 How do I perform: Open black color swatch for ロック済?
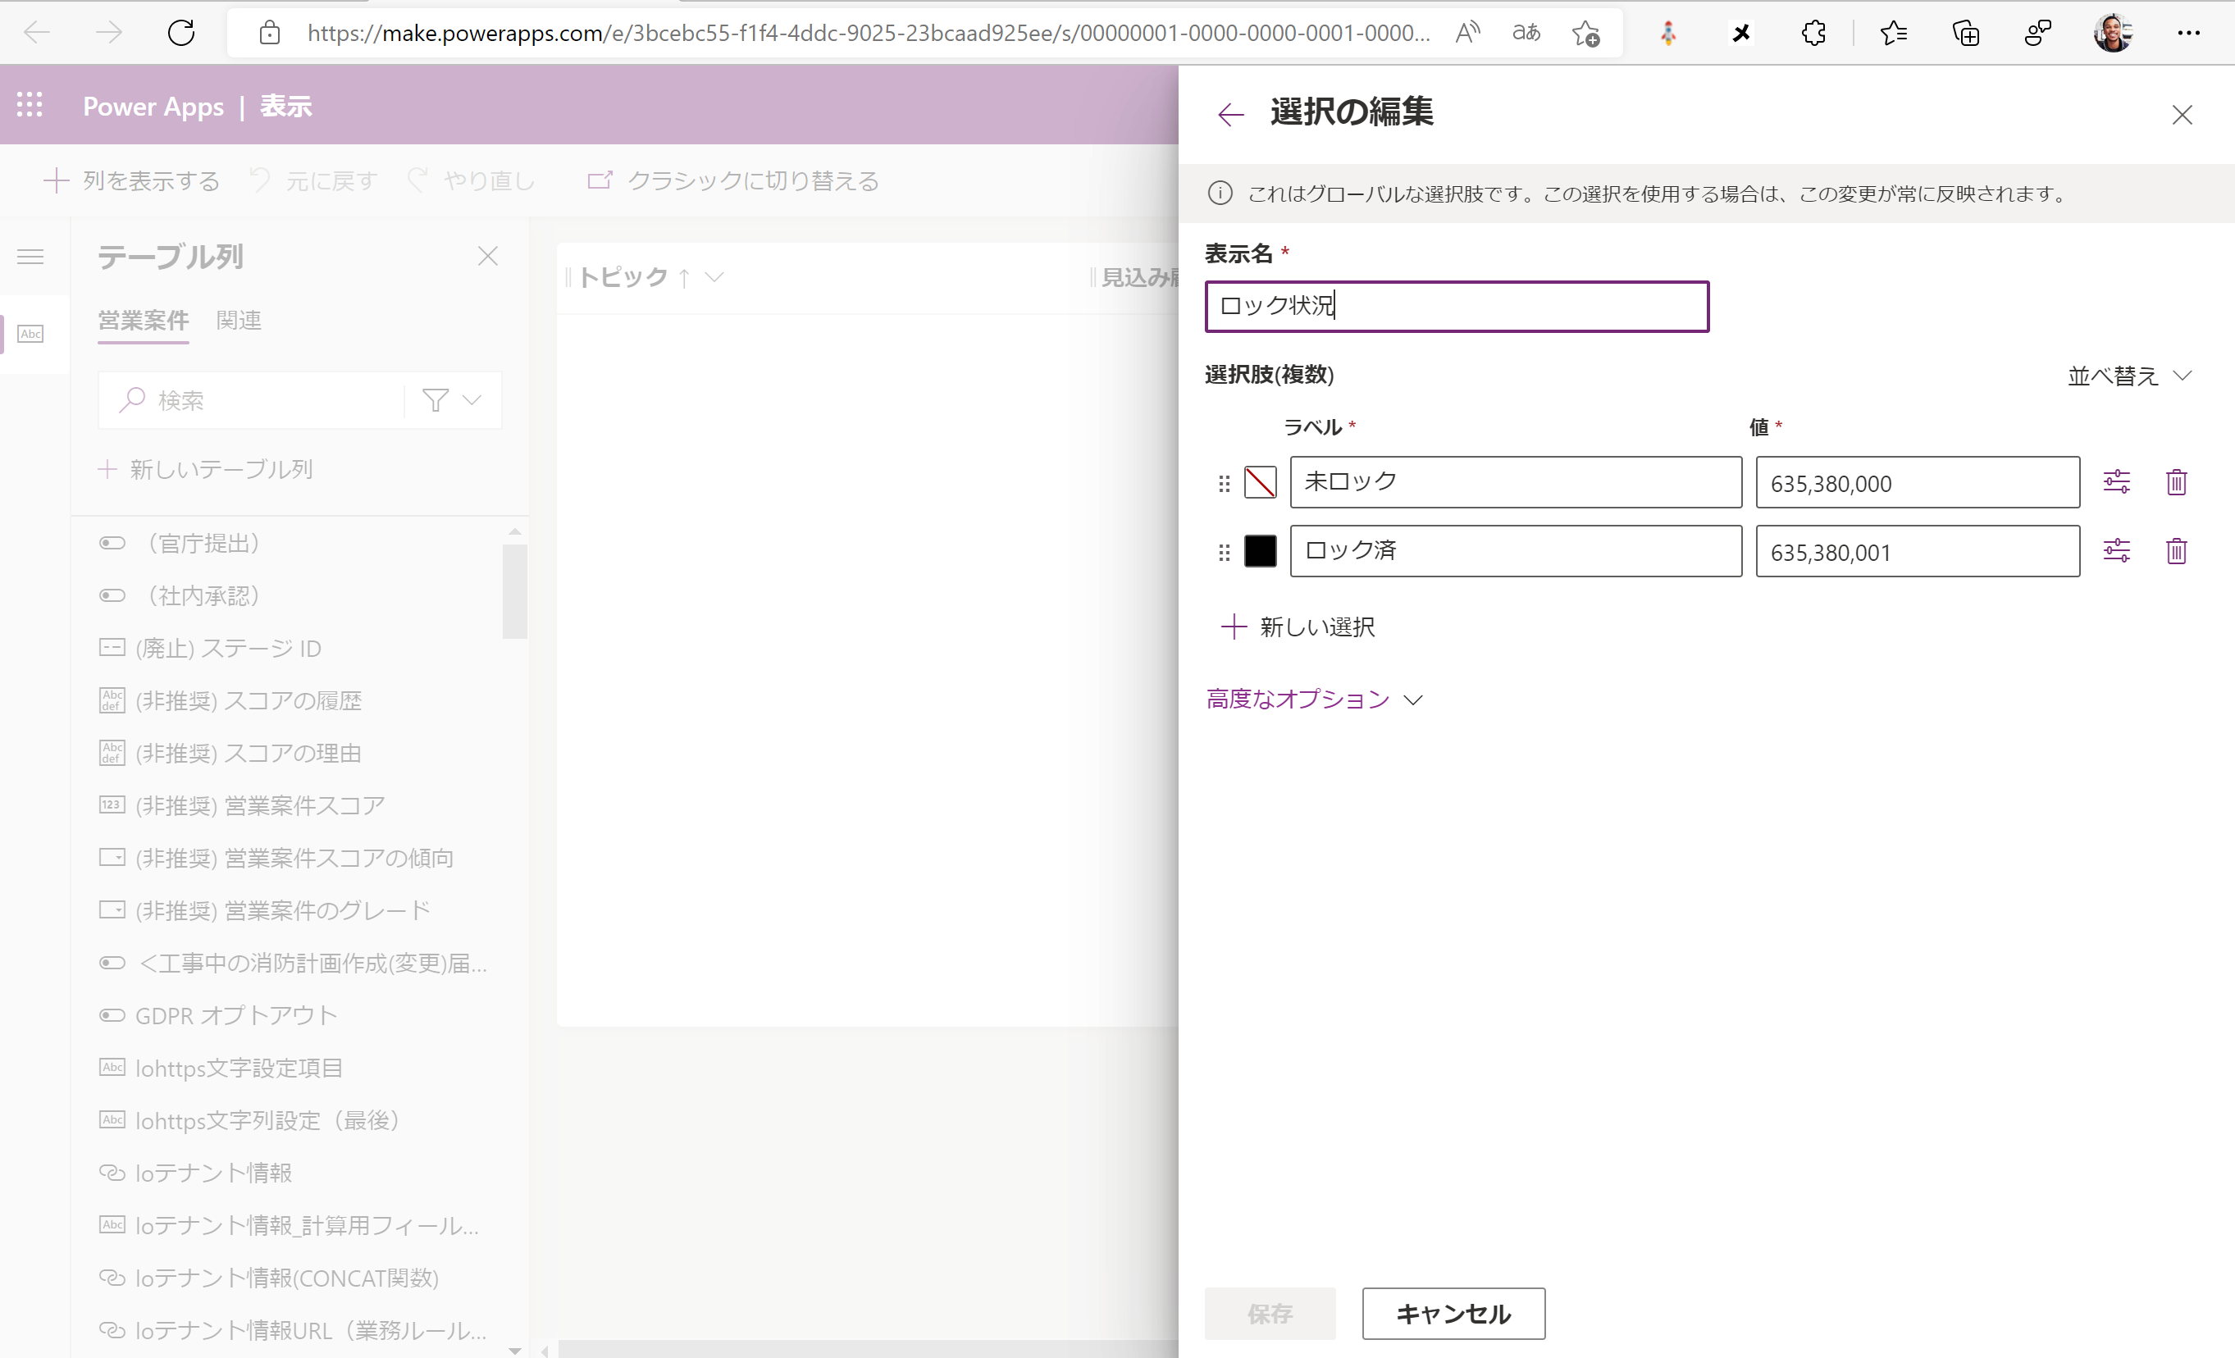[1260, 550]
